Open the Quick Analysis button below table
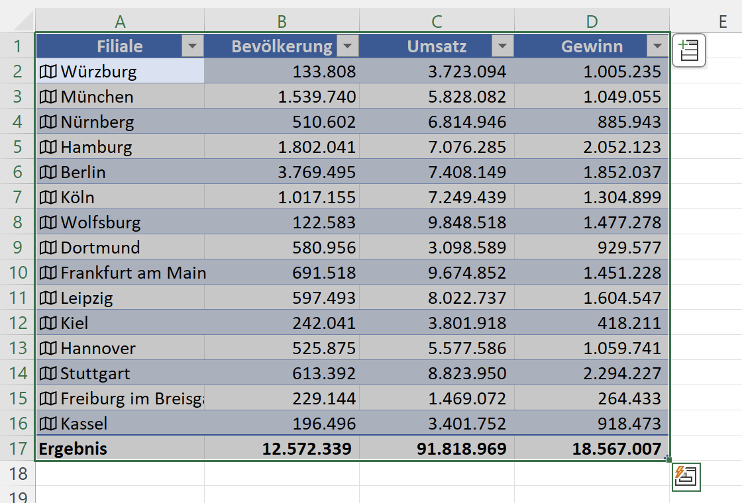 [686, 477]
